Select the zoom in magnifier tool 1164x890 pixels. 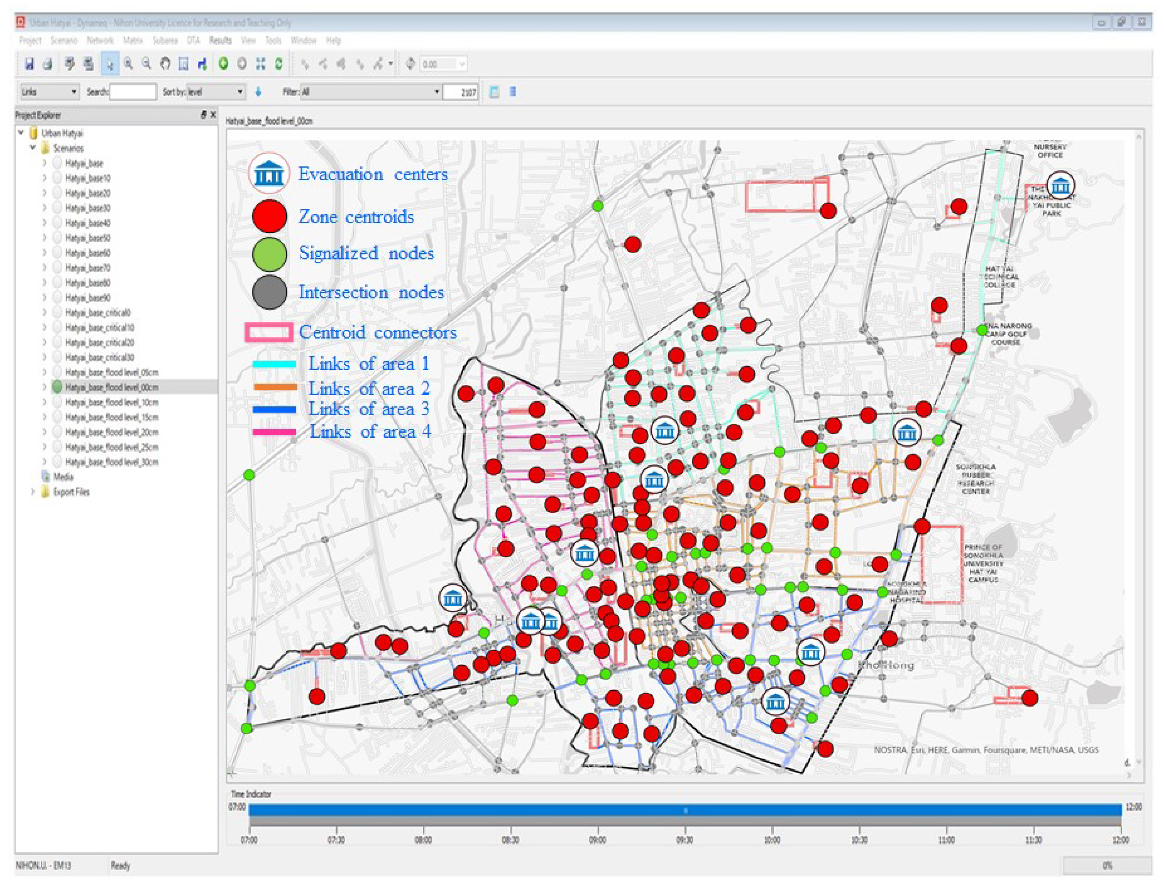[128, 64]
